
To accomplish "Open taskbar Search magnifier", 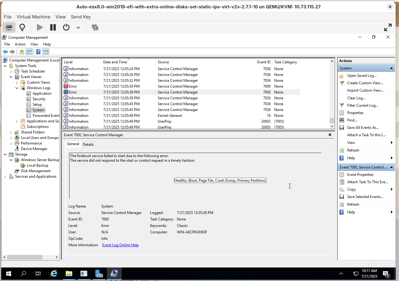I will point(23,274).
